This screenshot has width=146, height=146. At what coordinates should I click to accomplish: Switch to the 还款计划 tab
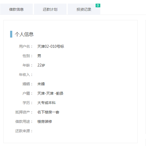point(50,9)
